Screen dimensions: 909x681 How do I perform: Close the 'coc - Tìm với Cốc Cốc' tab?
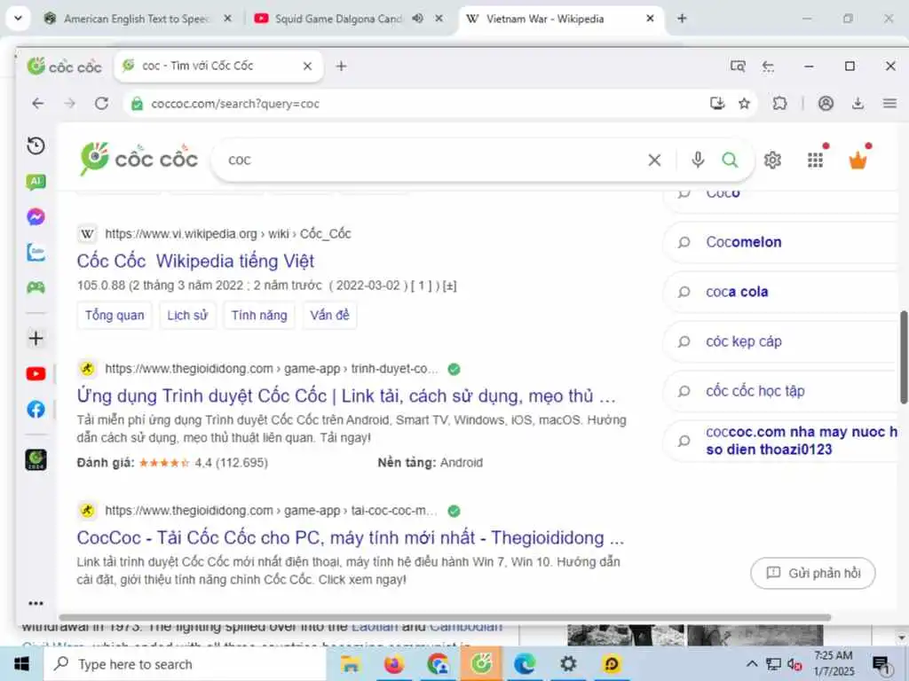click(308, 66)
